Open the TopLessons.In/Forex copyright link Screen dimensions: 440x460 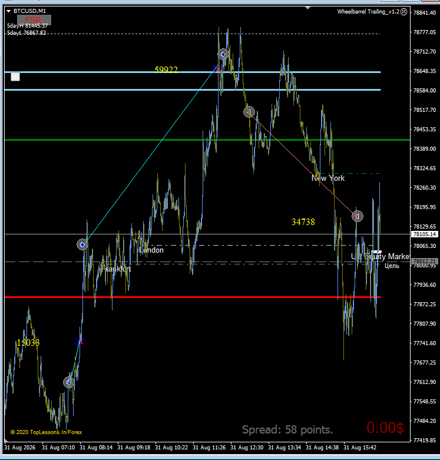pyautogui.click(x=47, y=432)
